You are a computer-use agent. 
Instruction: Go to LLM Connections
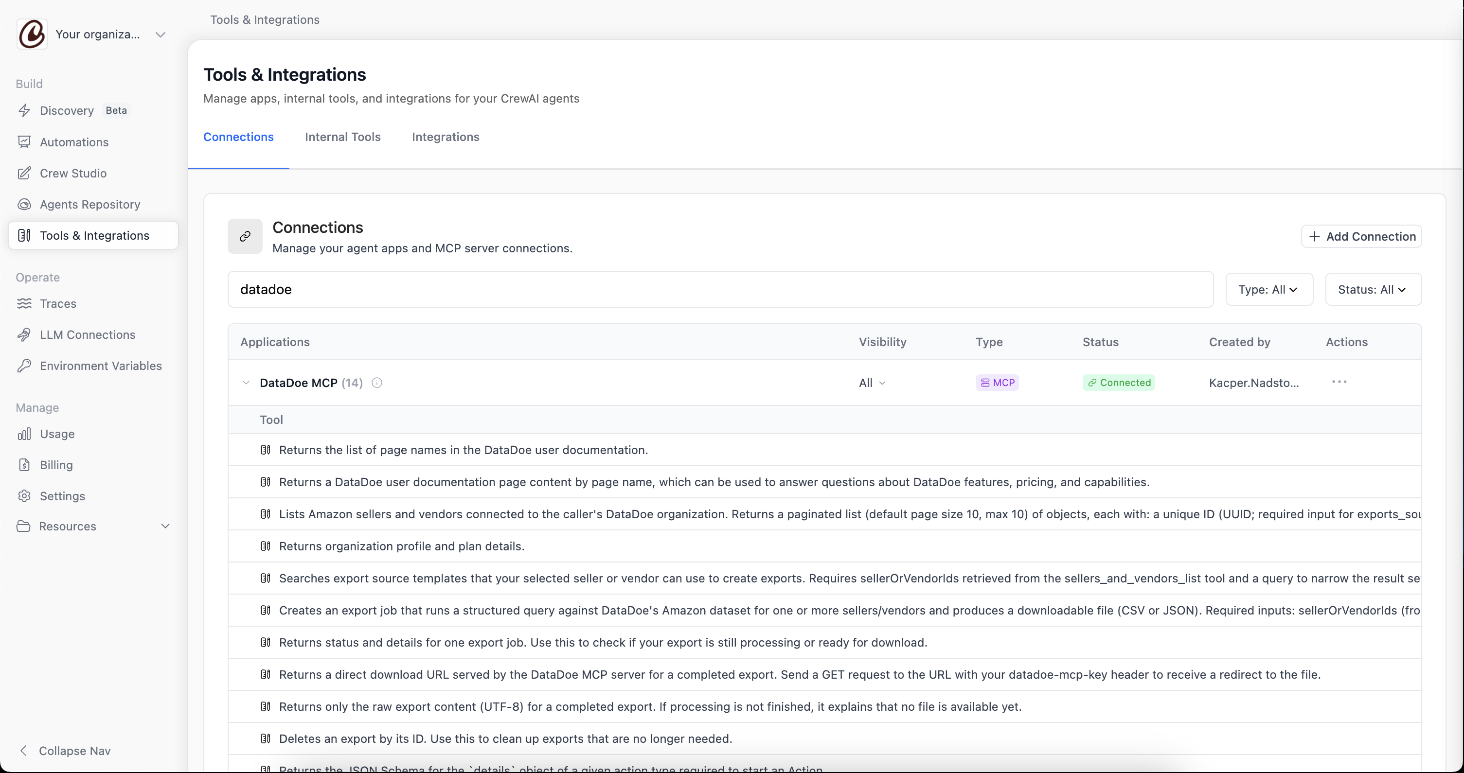tap(88, 335)
